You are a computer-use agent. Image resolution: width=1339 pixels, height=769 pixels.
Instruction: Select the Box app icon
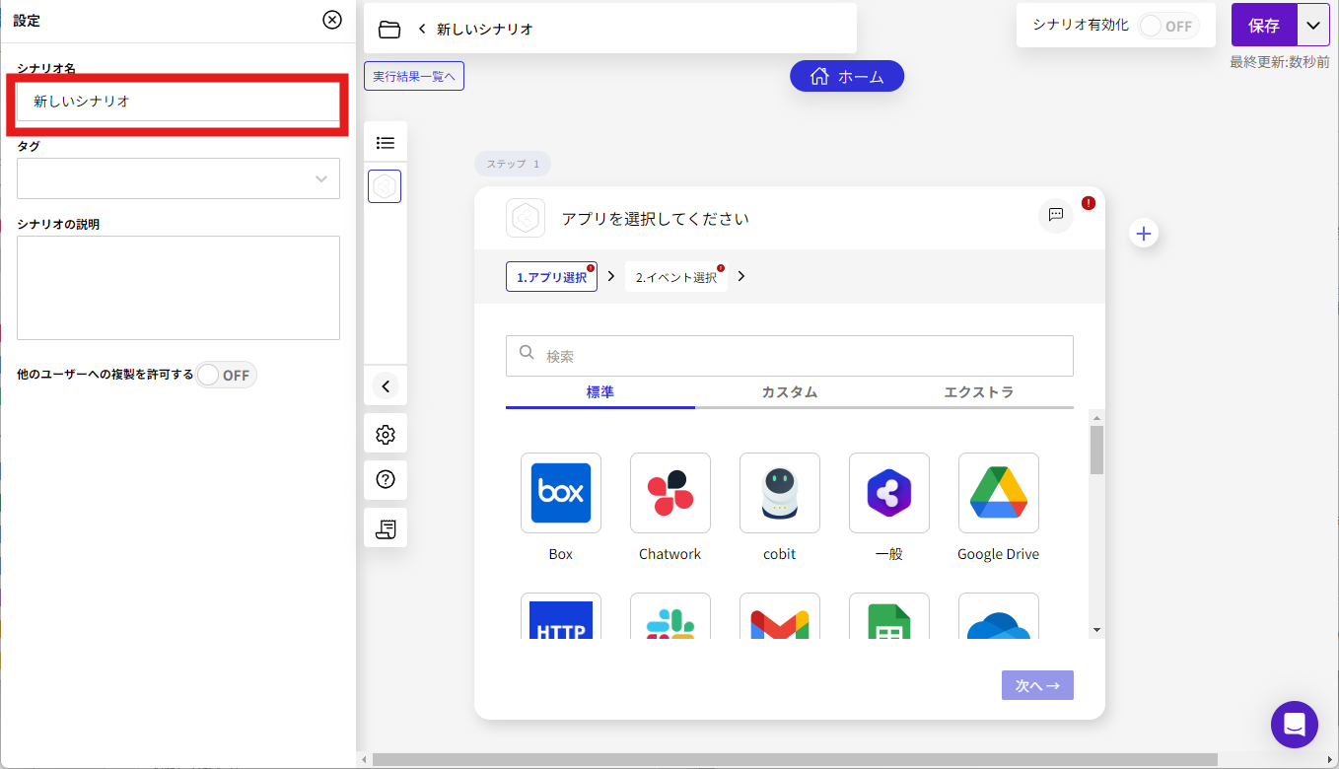(561, 493)
